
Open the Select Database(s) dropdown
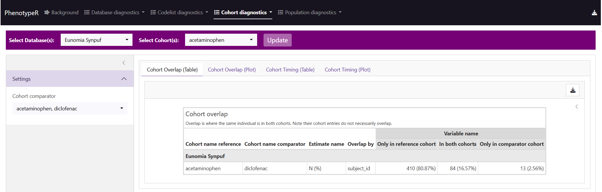click(96, 40)
